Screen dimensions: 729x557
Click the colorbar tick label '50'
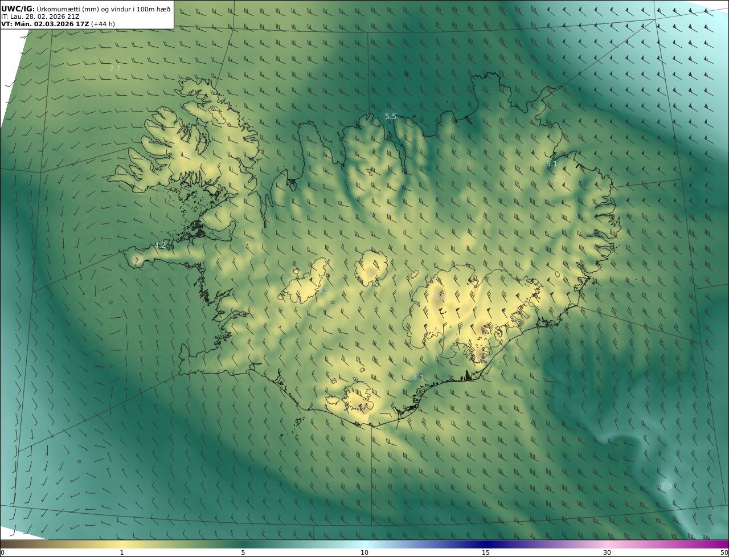pyautogui.click(x=724, y=552)
